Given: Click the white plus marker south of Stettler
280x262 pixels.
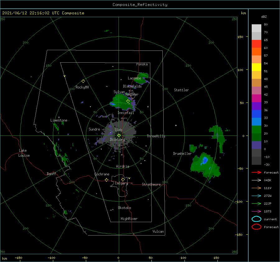Looking at the screenshot, I should [176, 125].
